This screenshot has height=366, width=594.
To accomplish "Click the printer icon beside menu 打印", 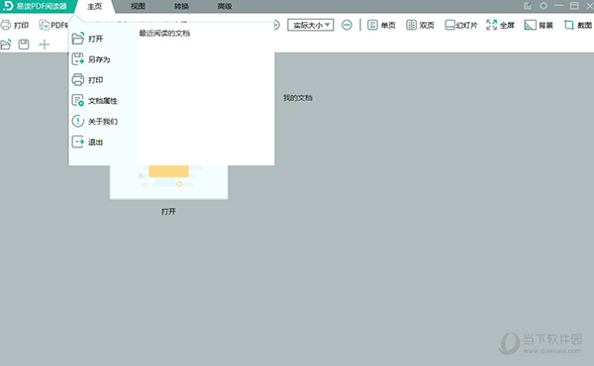I will pyautogui.click(x=78, y=79).
